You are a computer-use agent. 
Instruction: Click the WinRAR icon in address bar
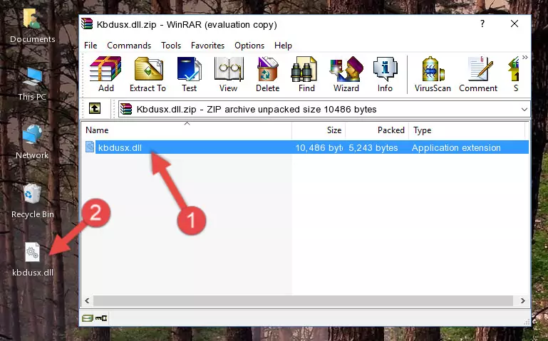[x=126, y=109]
